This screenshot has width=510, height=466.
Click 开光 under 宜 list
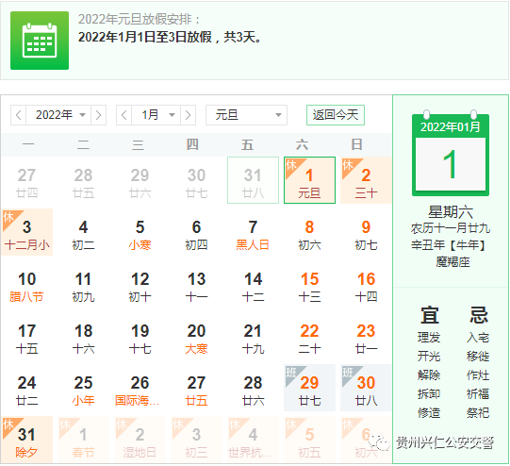click(429, 357)
